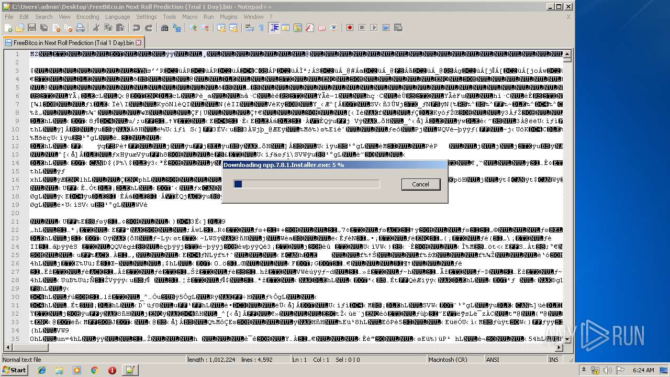Toggle synchronize vertical scrolling icon
This screenshot has height=377, width=670.
click(222, 28)
